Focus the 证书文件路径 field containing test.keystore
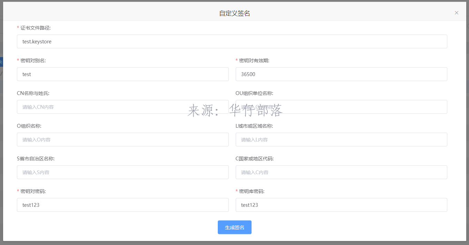 tap(232, 42)
